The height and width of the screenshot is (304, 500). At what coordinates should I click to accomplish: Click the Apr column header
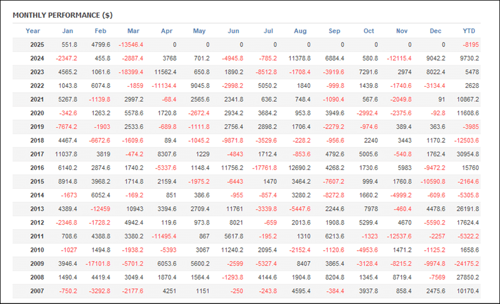pyautogui.click(x=167, y=31)
